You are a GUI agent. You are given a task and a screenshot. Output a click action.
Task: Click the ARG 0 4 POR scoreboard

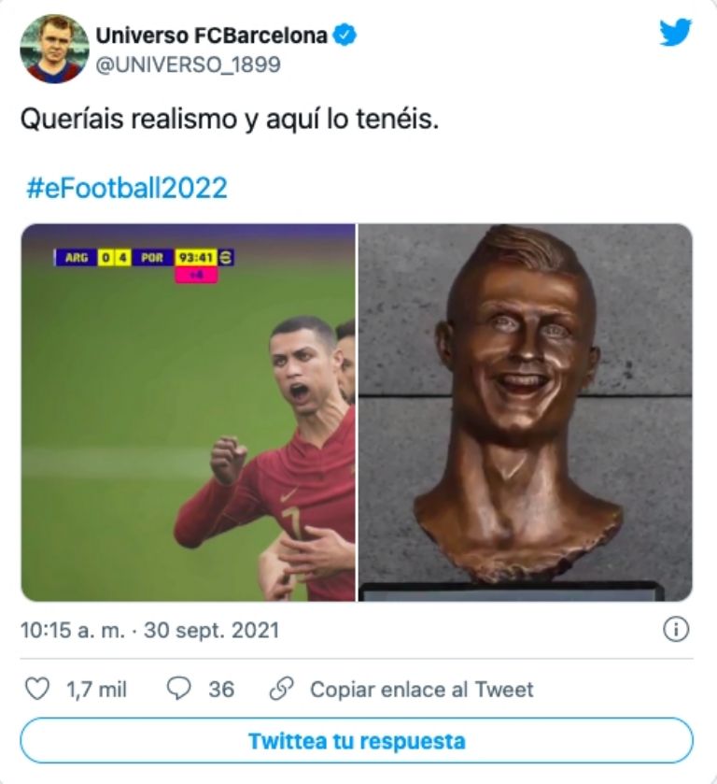[x=114, y=257]
